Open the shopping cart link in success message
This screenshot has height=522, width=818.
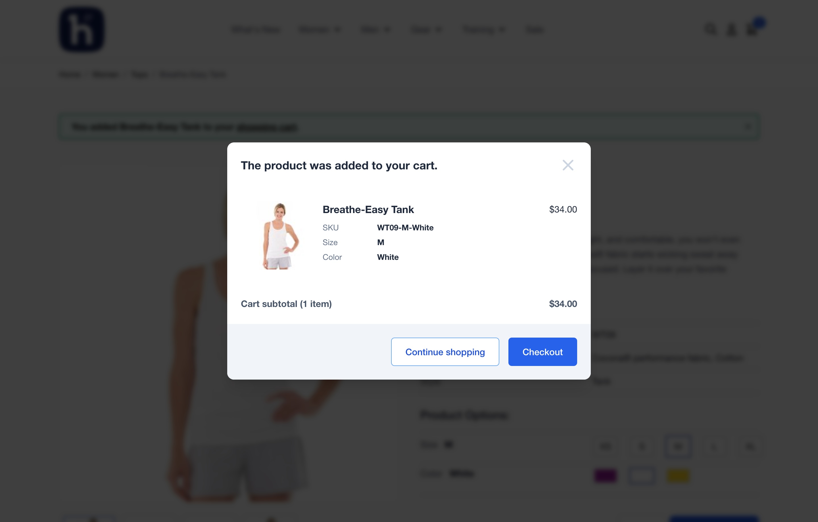pyautogui.click(x=267, y=127)
